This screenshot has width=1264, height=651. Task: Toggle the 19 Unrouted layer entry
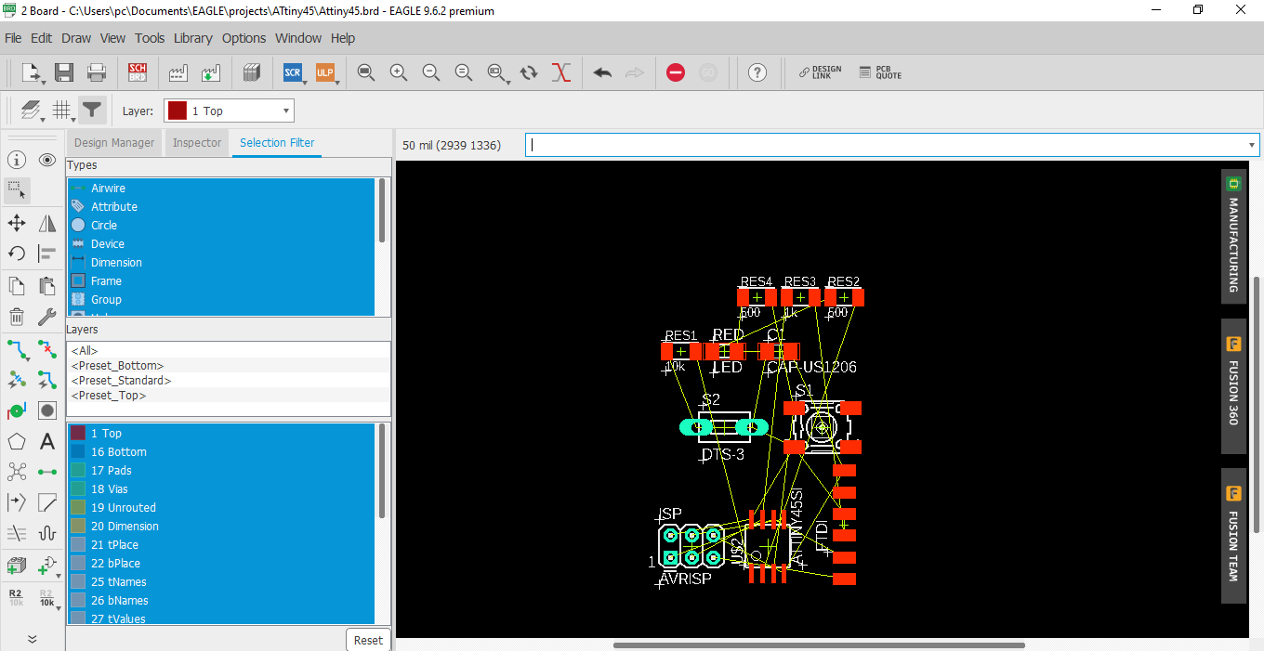(220, 508)
